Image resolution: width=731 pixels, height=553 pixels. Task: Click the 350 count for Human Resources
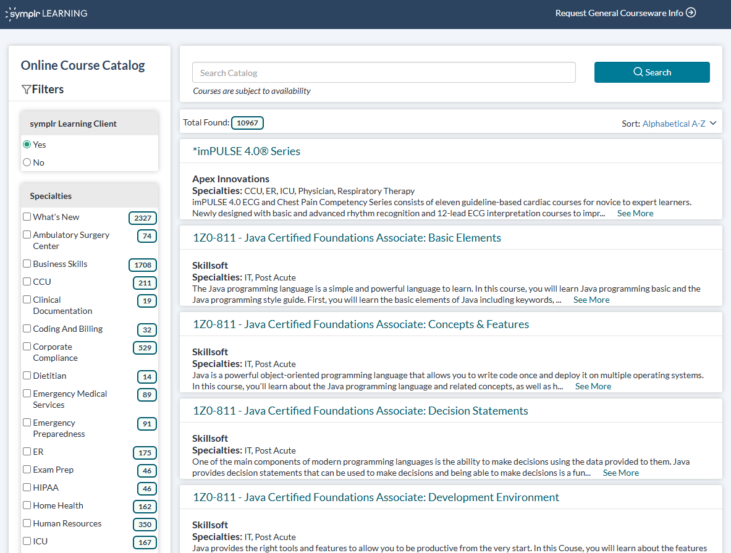145,525
